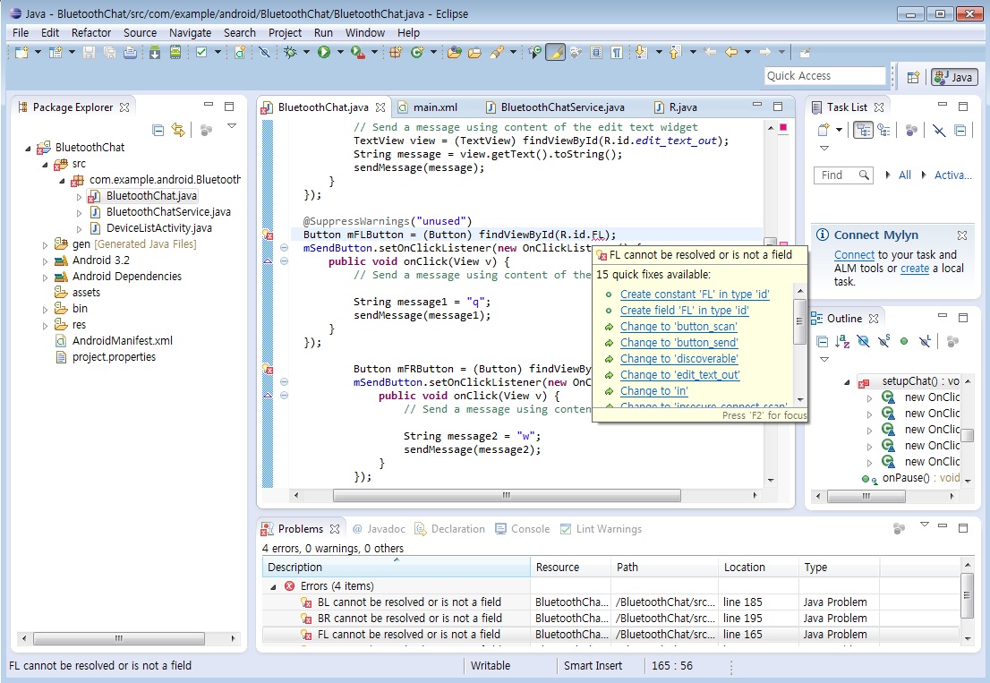Click quick fix Create constant 'FL' in type 'id'
The width and height of the screenshot is (990, 683).
pyautogui.click(x=695, y=295)
